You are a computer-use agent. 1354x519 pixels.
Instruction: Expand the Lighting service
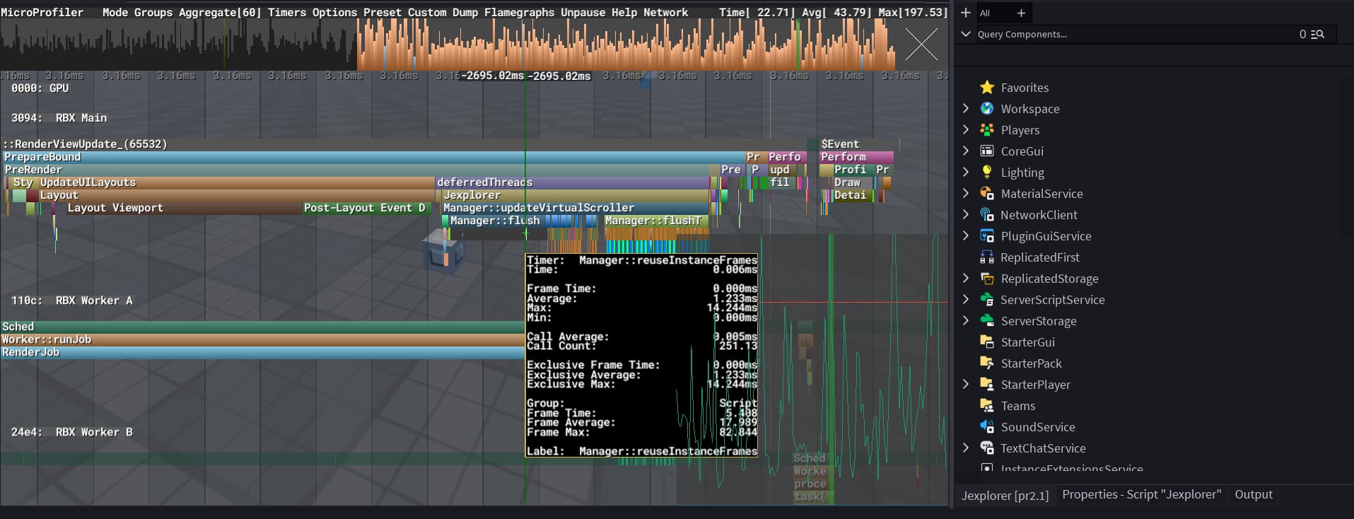coord(966,173)
